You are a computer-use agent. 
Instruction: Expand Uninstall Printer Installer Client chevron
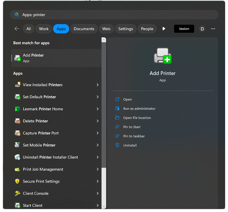point(98,157)
